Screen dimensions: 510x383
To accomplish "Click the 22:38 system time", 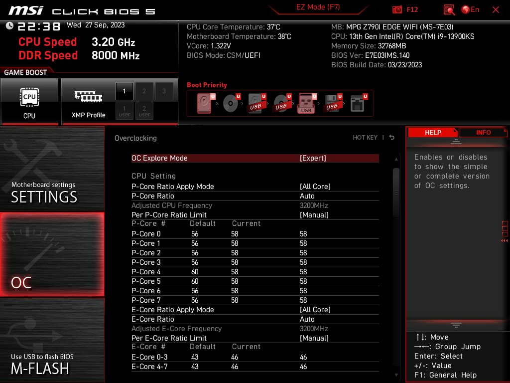I will pyautogui.click(x=39, y=26).
